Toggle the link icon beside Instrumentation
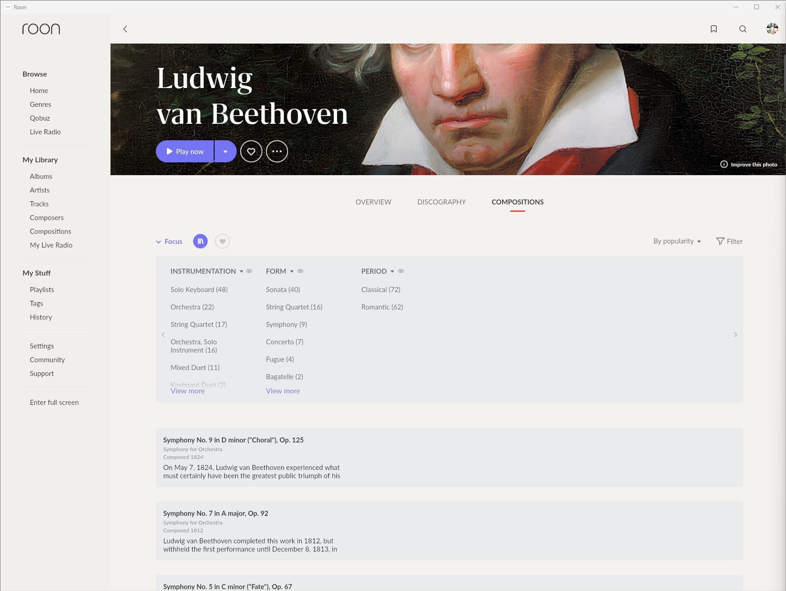This screenshot has height=591, width=786. pos(249,271)
